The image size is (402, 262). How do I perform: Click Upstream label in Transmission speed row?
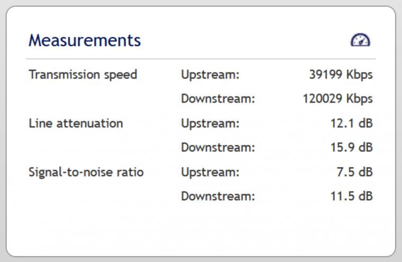tap(210, 75)
